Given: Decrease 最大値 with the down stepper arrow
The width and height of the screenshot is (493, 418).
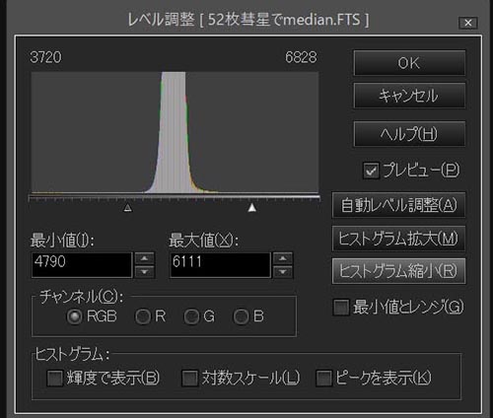Looking at the screenshot, I should (283, 272).
